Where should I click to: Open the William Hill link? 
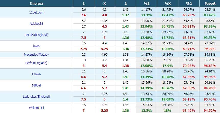pos(36,108)
